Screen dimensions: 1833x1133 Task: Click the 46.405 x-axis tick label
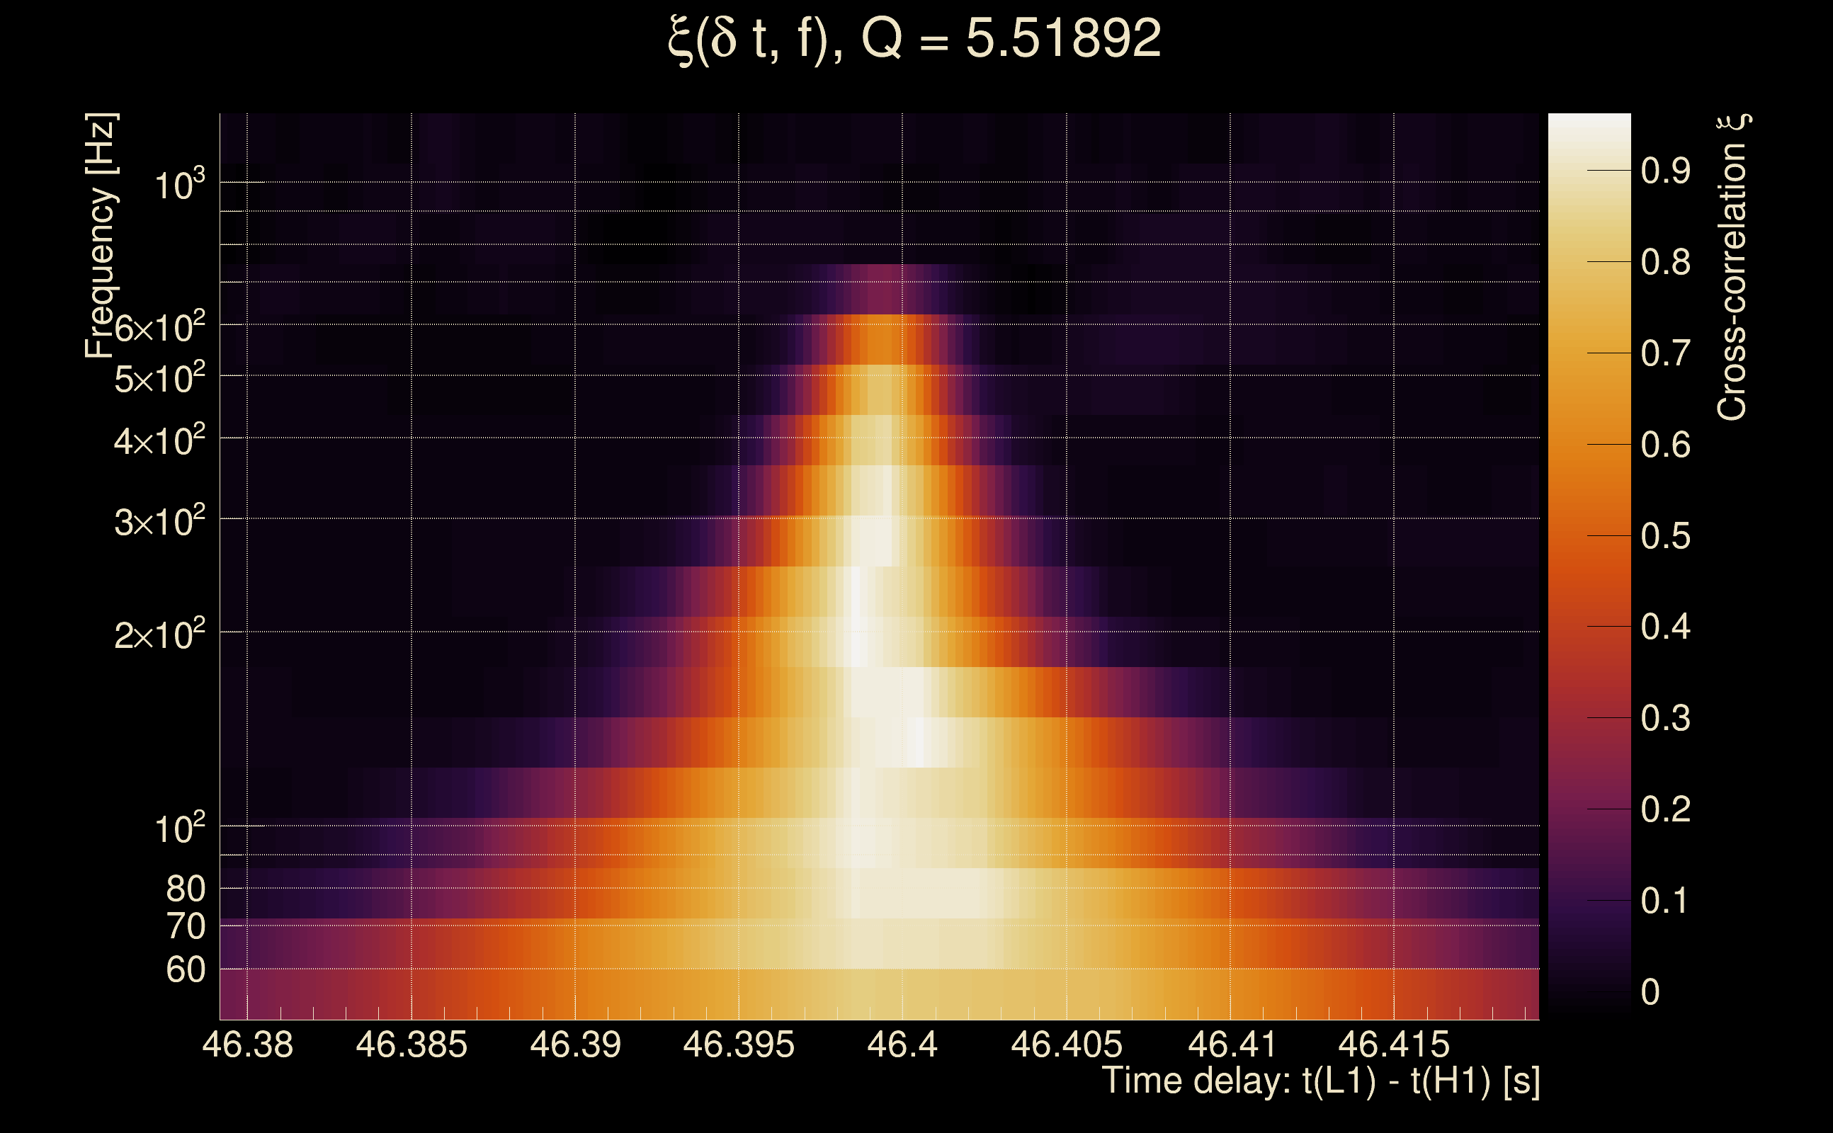(x=1067, y=1044)
